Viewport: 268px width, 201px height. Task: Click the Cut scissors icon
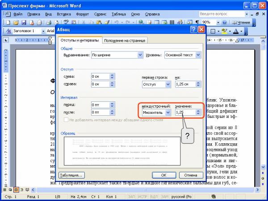tap(84, 22)
